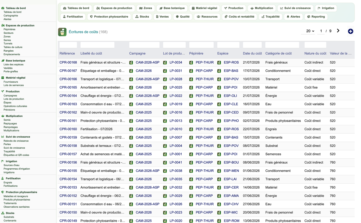This screenshot has width=361, height=223.
Task: Open Substrats in the sidebar
Action: [9, 217]
